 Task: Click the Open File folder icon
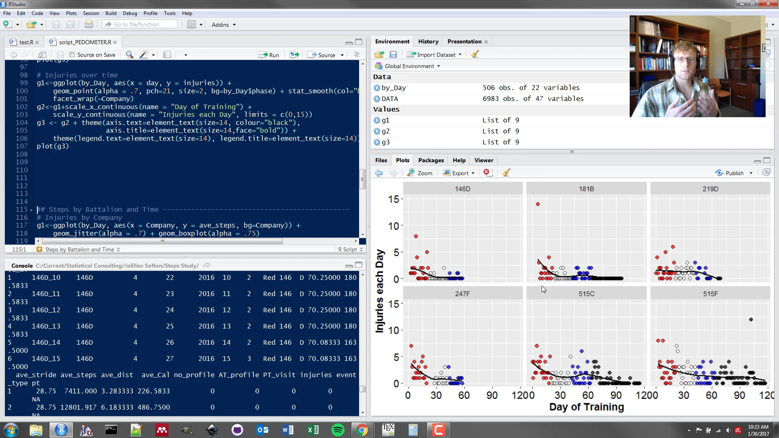(31, 25)
